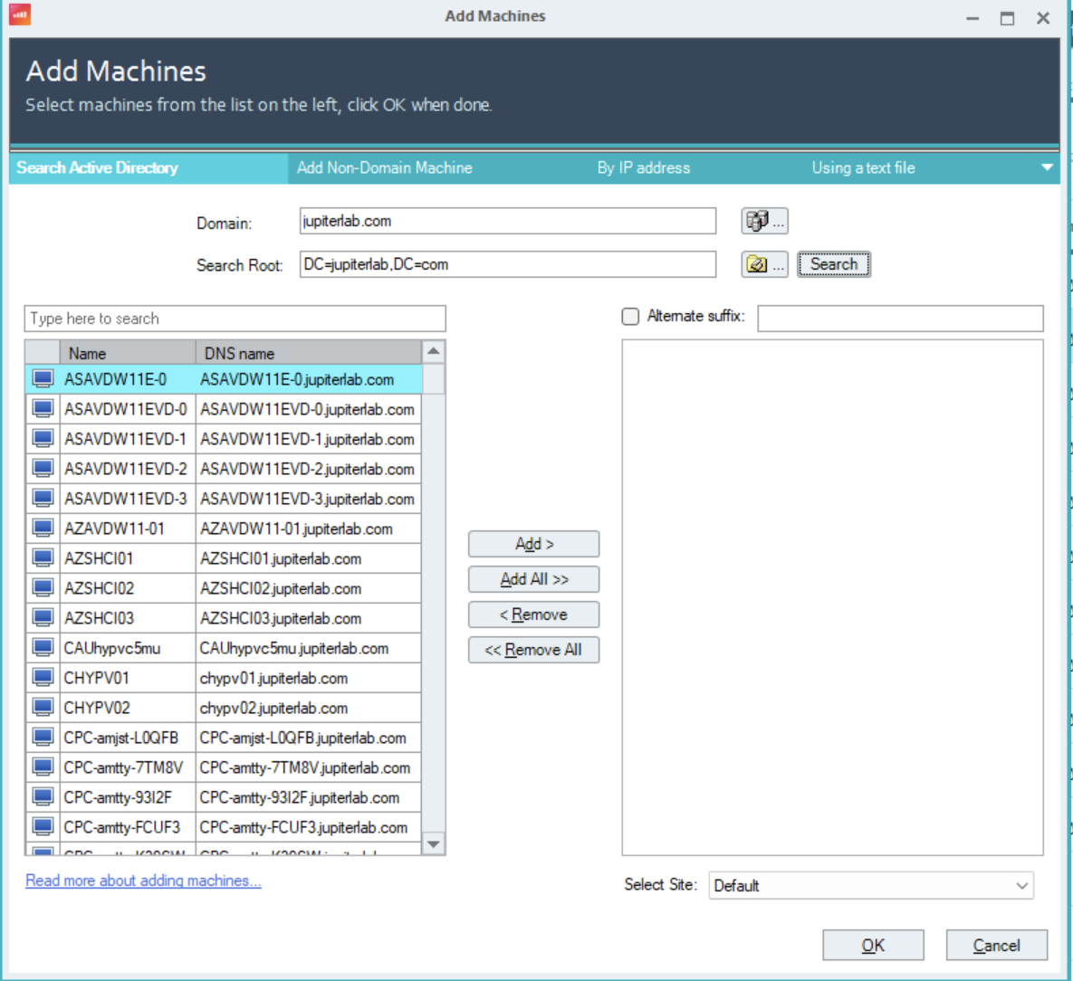Click computer icon for ASAVDW11EVD-0
Image resolution: width=1073 pixels, height=981 pixels.
click(43, 409)
